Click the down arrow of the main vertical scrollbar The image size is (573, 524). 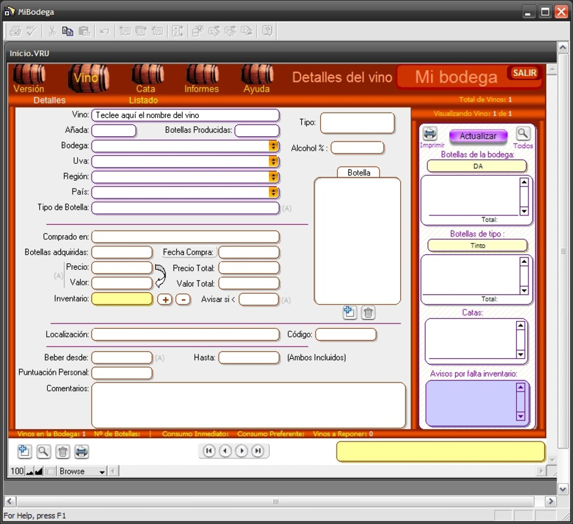click(x=563, y=489)
